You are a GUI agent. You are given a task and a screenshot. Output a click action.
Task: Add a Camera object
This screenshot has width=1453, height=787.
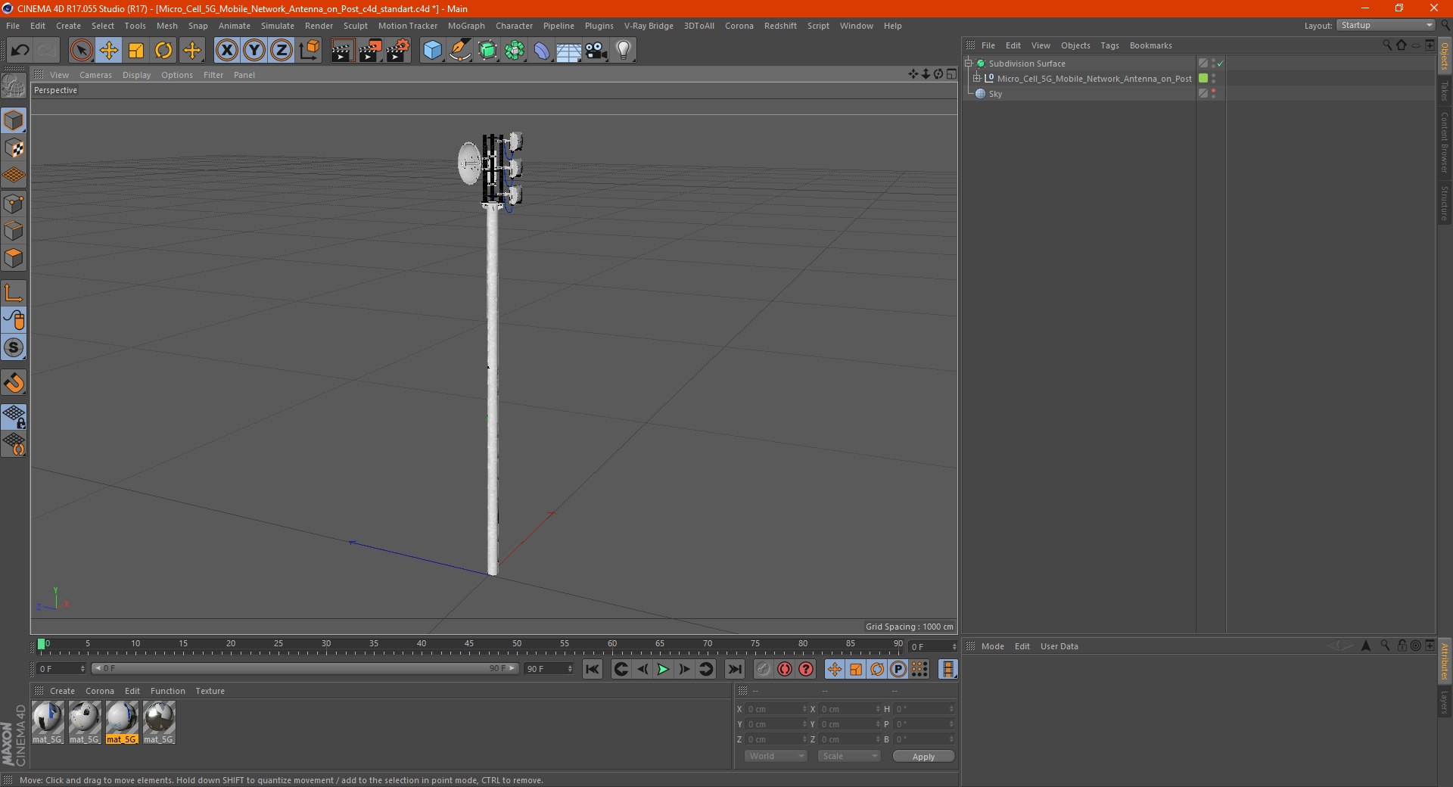tap(596, 51)
